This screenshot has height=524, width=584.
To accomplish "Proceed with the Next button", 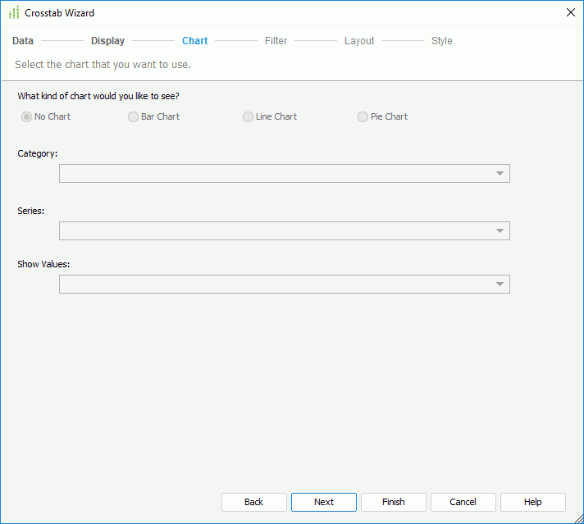I will 324,502.
